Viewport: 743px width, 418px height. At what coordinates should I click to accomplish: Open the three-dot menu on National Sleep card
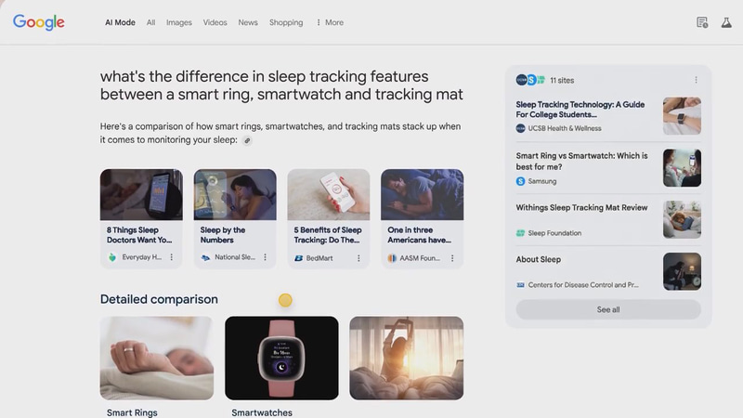point(265,257)
